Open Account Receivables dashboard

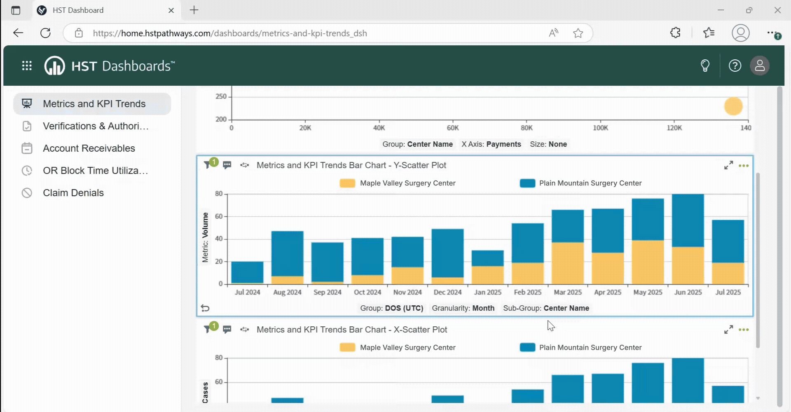coord(92,148)
